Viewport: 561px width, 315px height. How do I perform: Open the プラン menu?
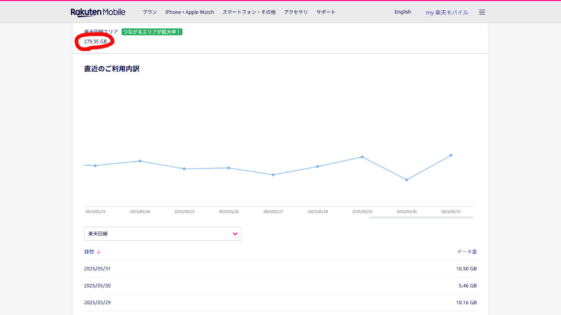coord(150,12)
